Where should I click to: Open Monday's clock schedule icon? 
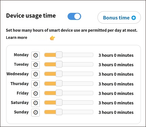pyautogui.click(x=35, y=55)
